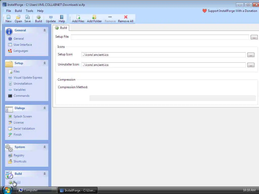This screenshot has height=194, width=259.
Task: Click Support InstallForge With a Donation
Action: click(230, 11)
